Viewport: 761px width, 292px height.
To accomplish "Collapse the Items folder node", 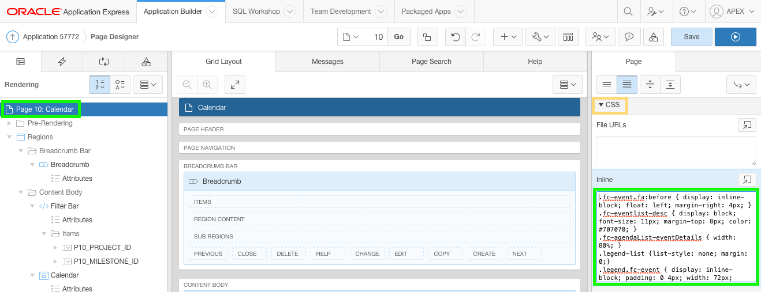I will (43, 234).
